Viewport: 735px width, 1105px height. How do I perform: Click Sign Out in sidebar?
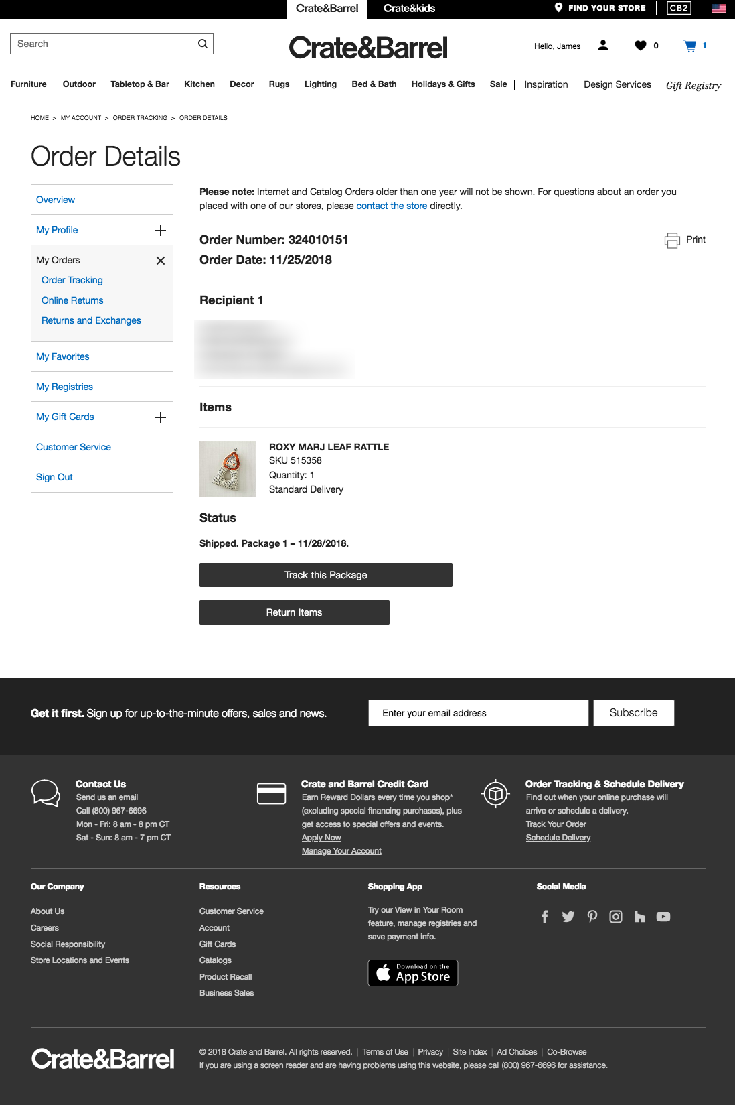coord(54,477)
